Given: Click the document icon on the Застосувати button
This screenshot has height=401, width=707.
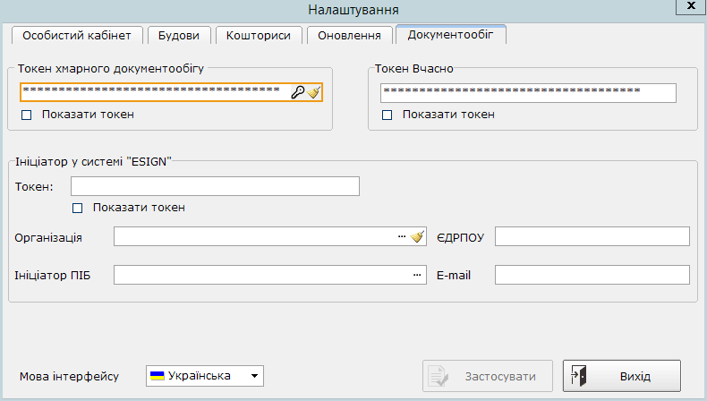Looking at the screenshot, I should click(439, 376).
